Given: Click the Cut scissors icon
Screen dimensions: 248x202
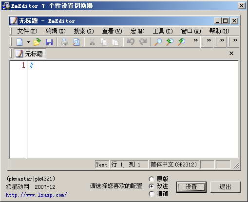Looking at the screenshot, I should 92,42.
